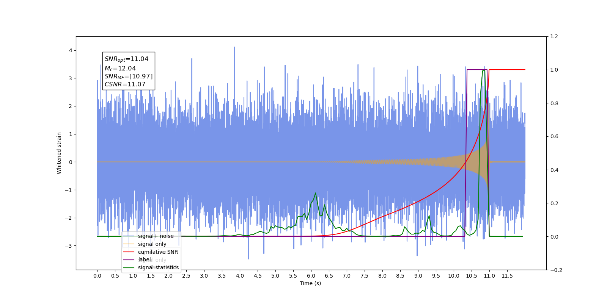607x303 pixels.
Task: Click the x-axis tick label 11.5
Action: pos(507,276)
